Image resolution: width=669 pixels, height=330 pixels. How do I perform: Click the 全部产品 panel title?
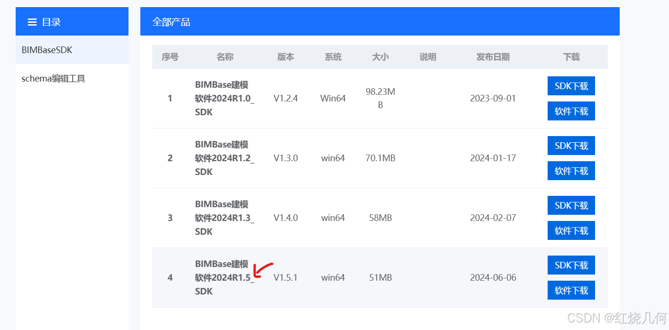pos(171,22)
